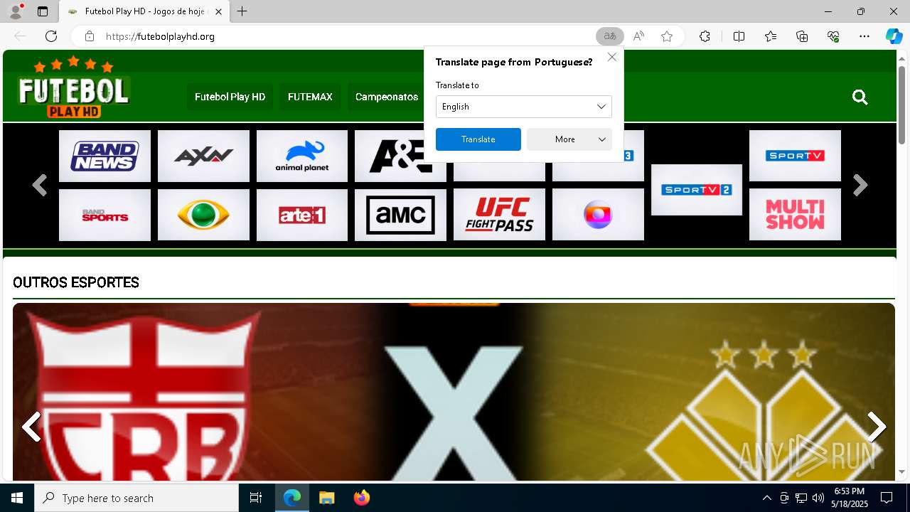The image size is (910, 512).
Task: Open the Windows Start menu
Action: click(x=17, y=498)
